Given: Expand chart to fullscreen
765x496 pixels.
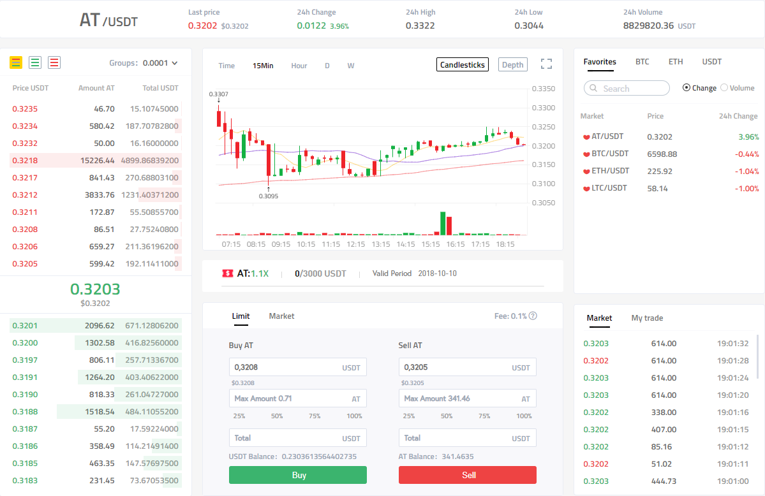Looking at the screenshot, I should tap(546, 64).
